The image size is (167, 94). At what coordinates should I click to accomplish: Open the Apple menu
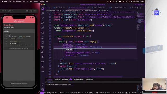pyautogui.click(x=2, y=2)
